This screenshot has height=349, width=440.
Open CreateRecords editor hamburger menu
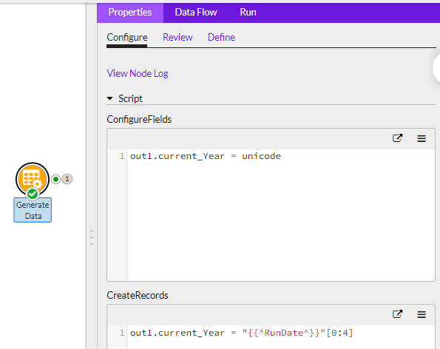point(422,314)
